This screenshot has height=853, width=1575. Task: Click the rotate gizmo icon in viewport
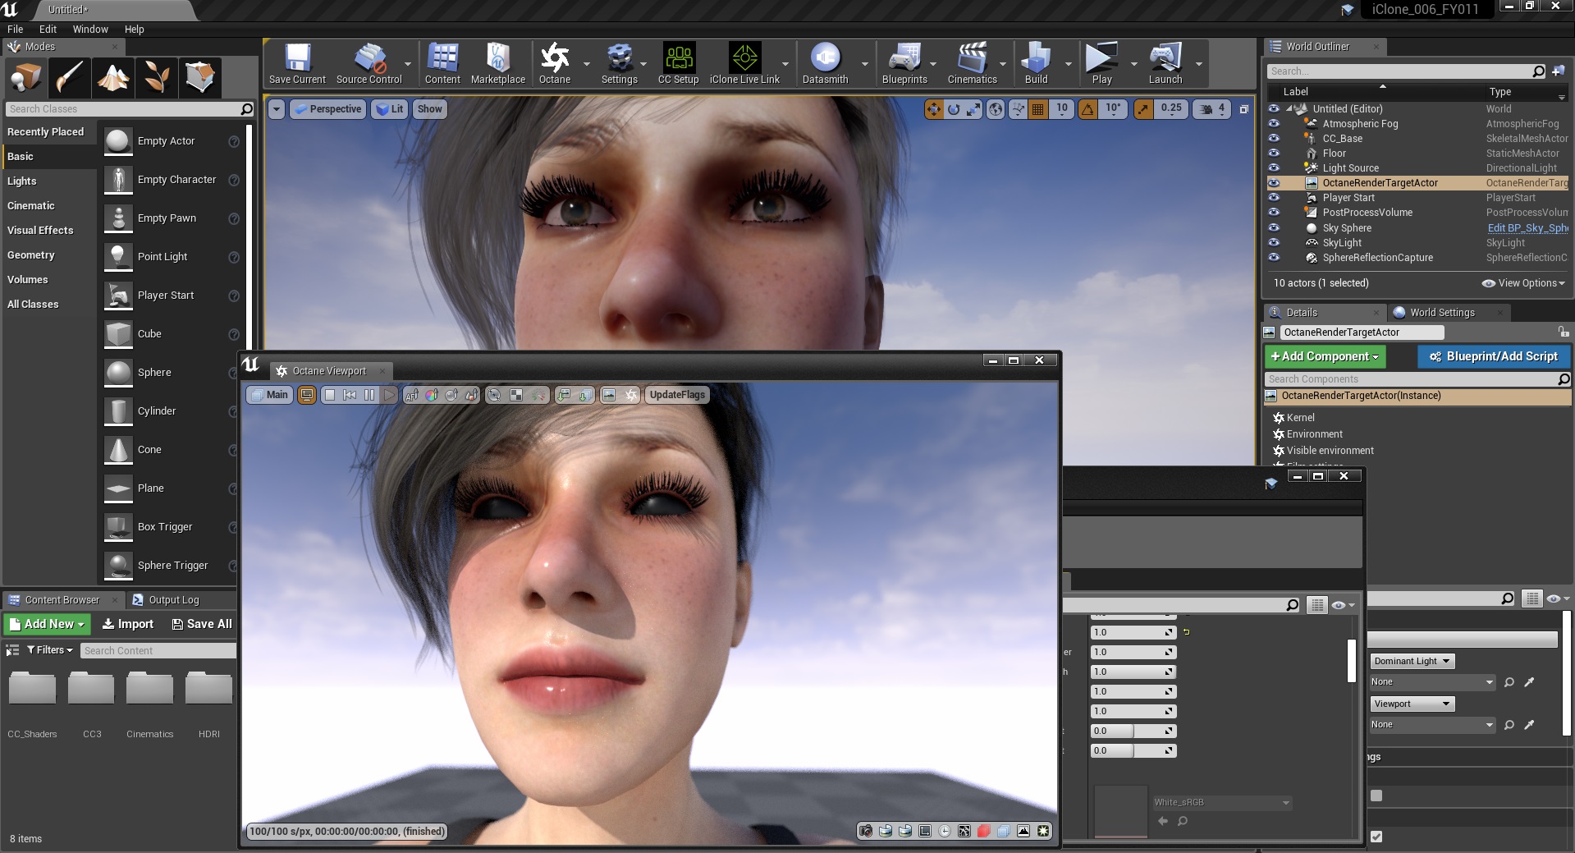(x=954, y=109)
